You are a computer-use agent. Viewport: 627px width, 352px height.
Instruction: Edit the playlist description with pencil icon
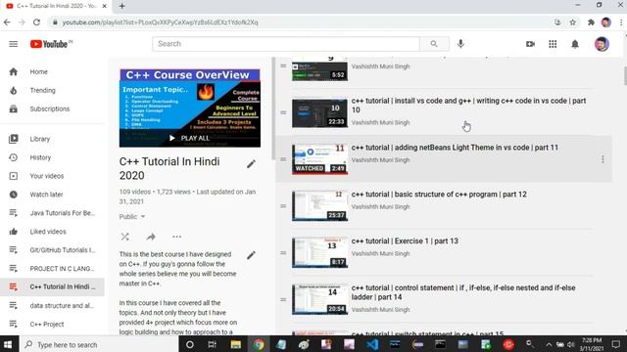click(251, 255)
